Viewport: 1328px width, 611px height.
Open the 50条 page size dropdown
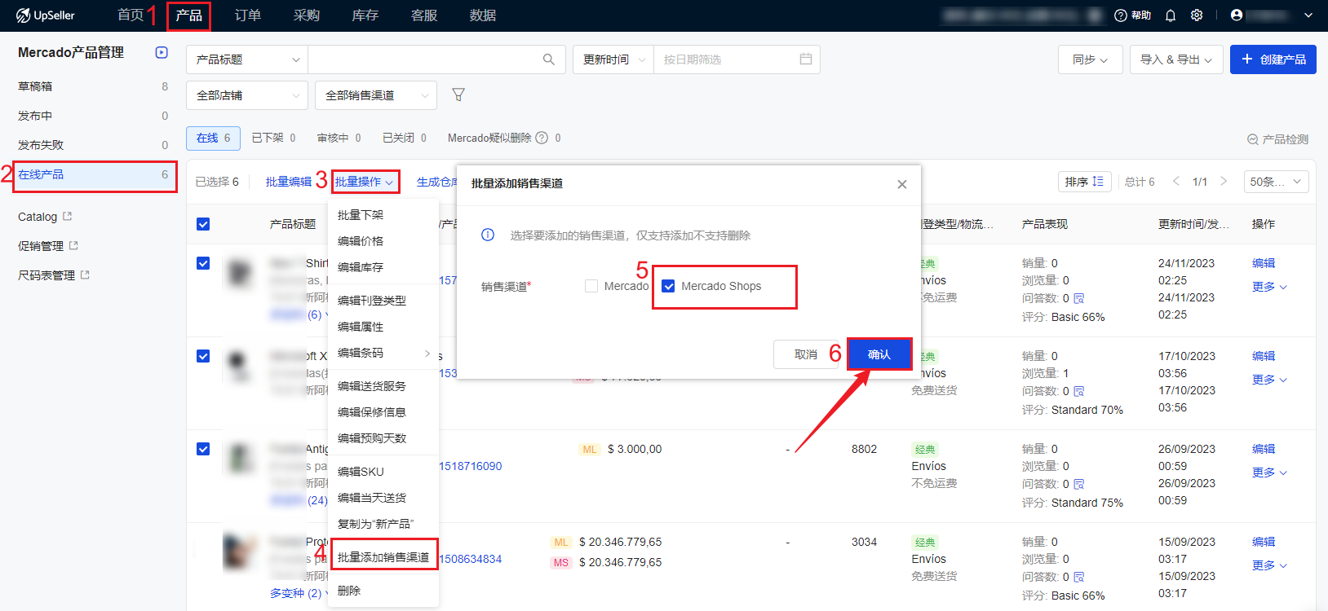(1276, 182)
